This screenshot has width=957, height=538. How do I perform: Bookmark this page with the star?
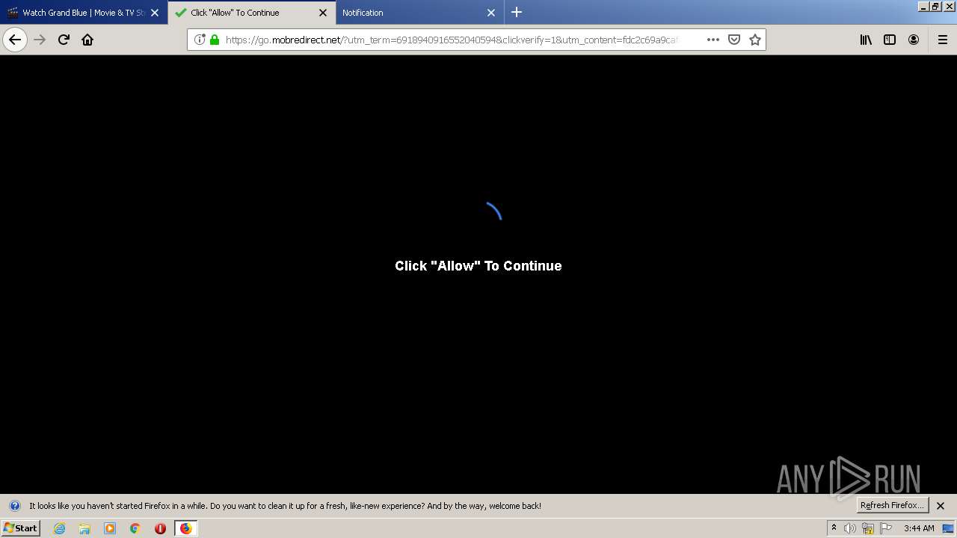coord(755,40)
